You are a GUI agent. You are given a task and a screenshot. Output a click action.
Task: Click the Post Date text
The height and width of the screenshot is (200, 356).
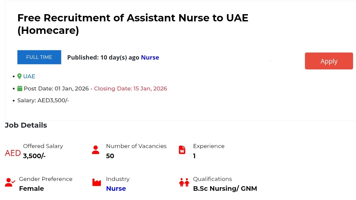[x=56, y=88]
